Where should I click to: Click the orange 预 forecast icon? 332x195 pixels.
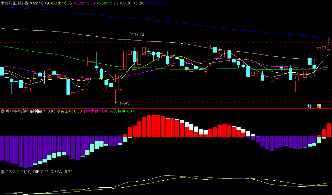tap(319, 106)
